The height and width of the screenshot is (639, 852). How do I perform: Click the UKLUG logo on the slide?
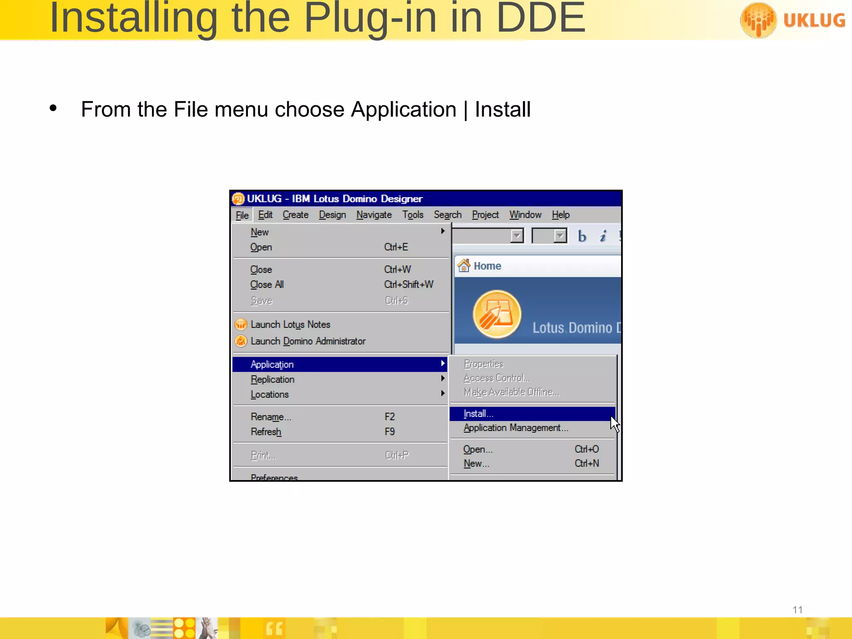pyautogui.click(x=793, y=20)
